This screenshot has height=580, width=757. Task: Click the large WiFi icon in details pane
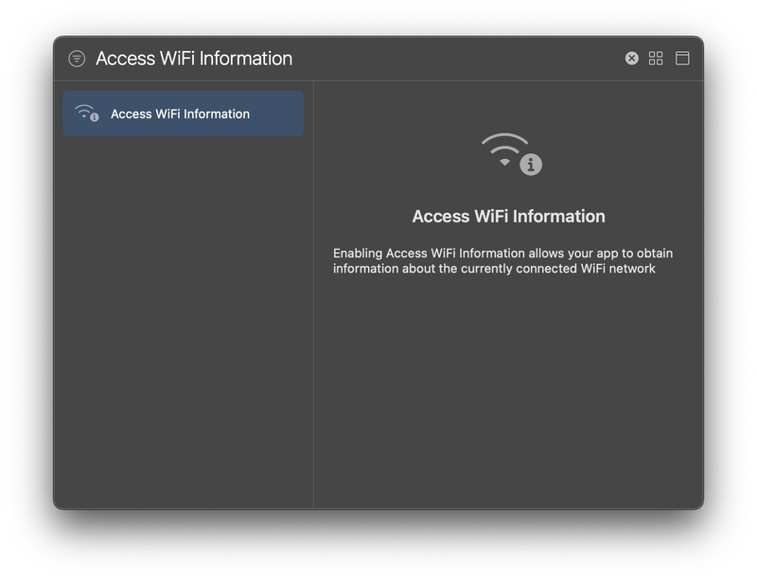[503, 149]
